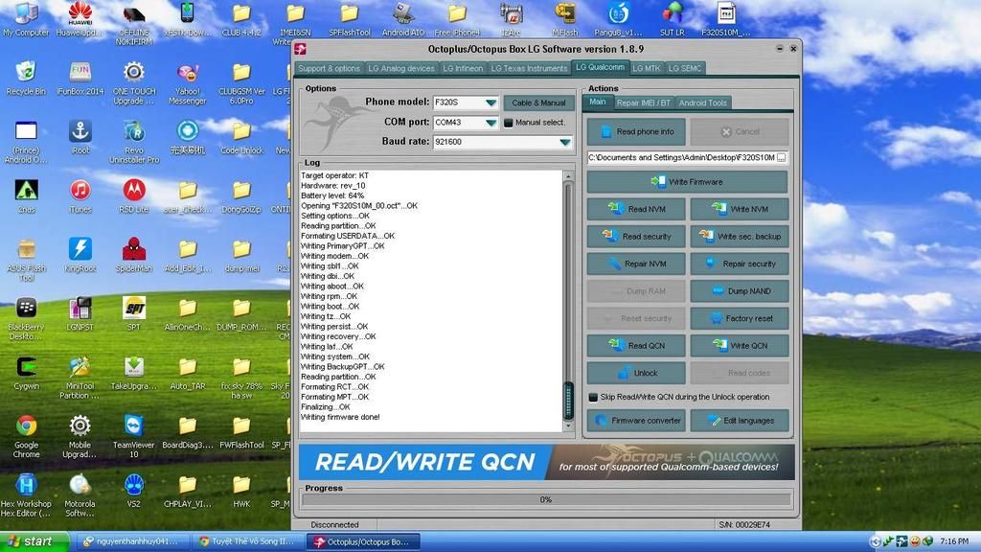
Task: Expand the Phone model dropdown
Action: pos(491,103)
